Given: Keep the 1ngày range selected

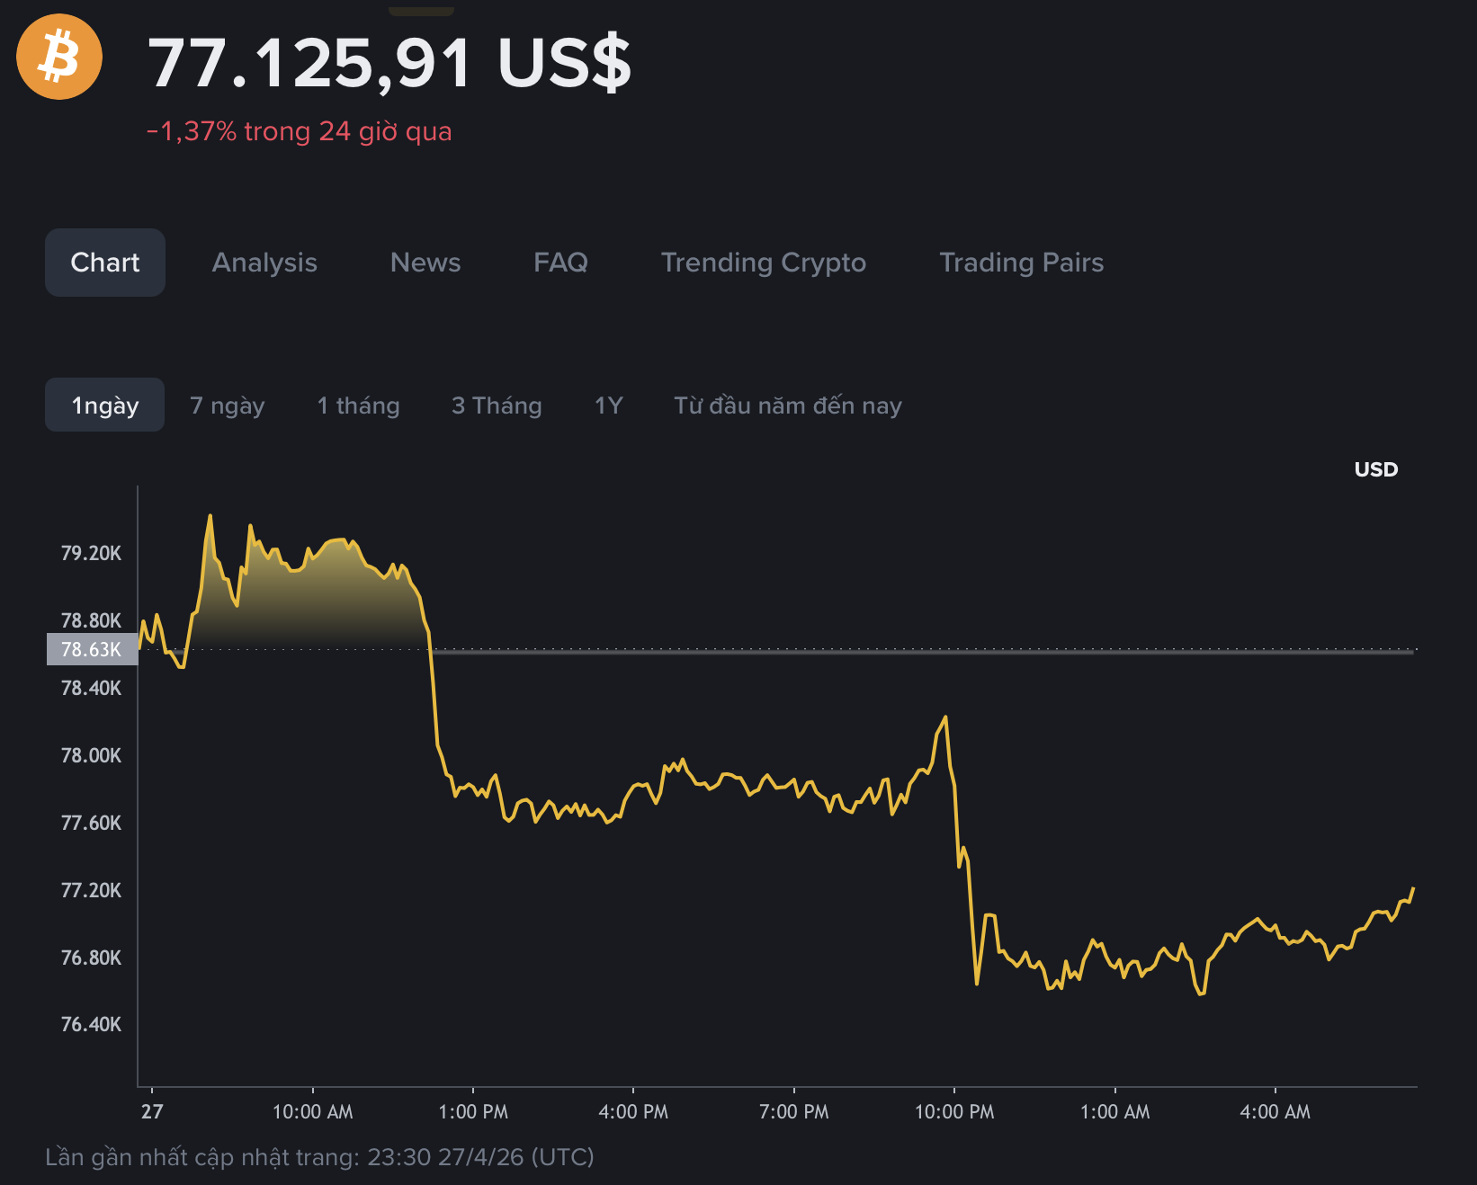Looking at the screenshot, I should pyautogui.click(x=104, y=405).
